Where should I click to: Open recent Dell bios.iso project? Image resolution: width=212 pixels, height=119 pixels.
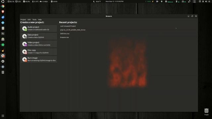pyautogui.click(x=65, y=34)
